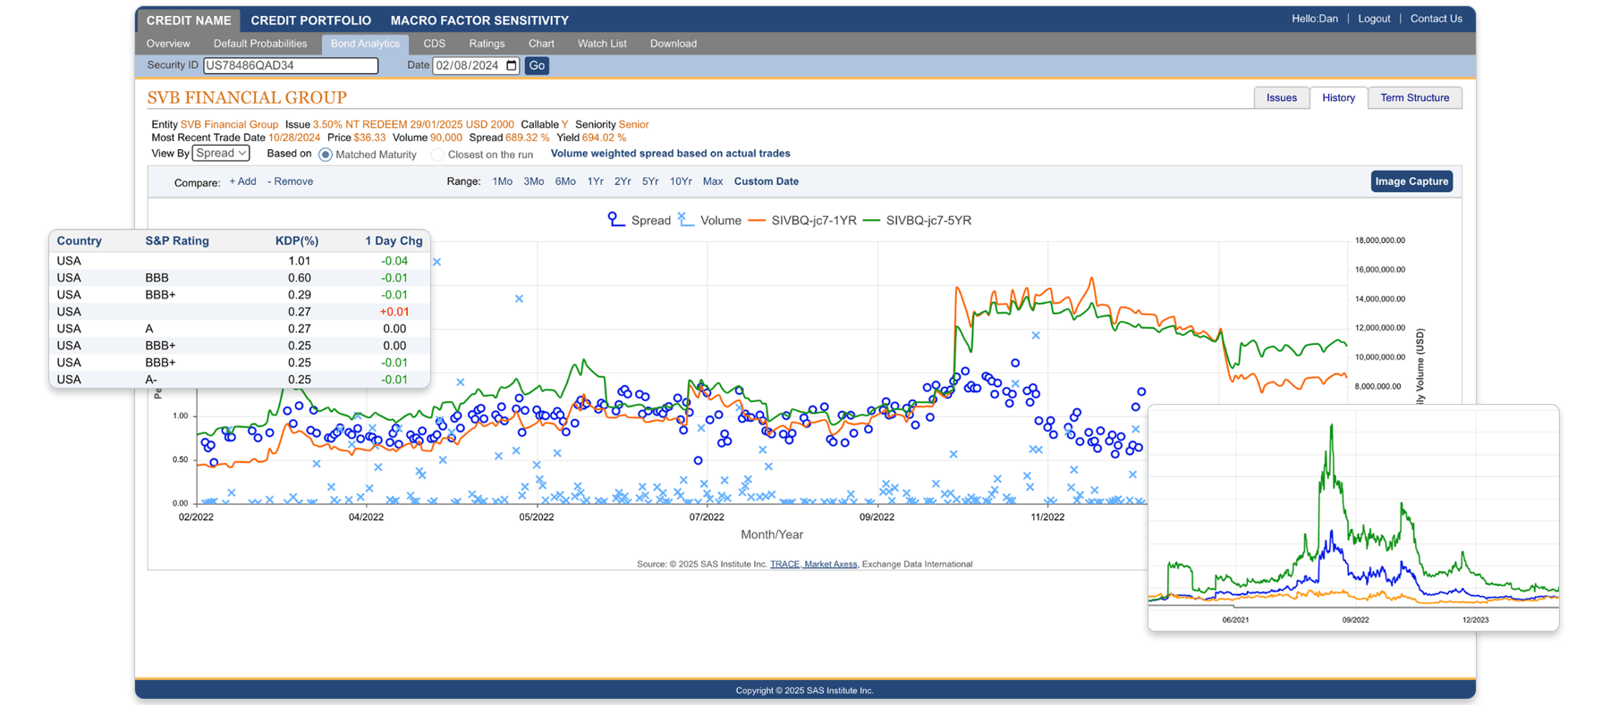Screen dimensions: 1610x705
Task: Open the TRACE source link
Action: [x=784, y=564]
